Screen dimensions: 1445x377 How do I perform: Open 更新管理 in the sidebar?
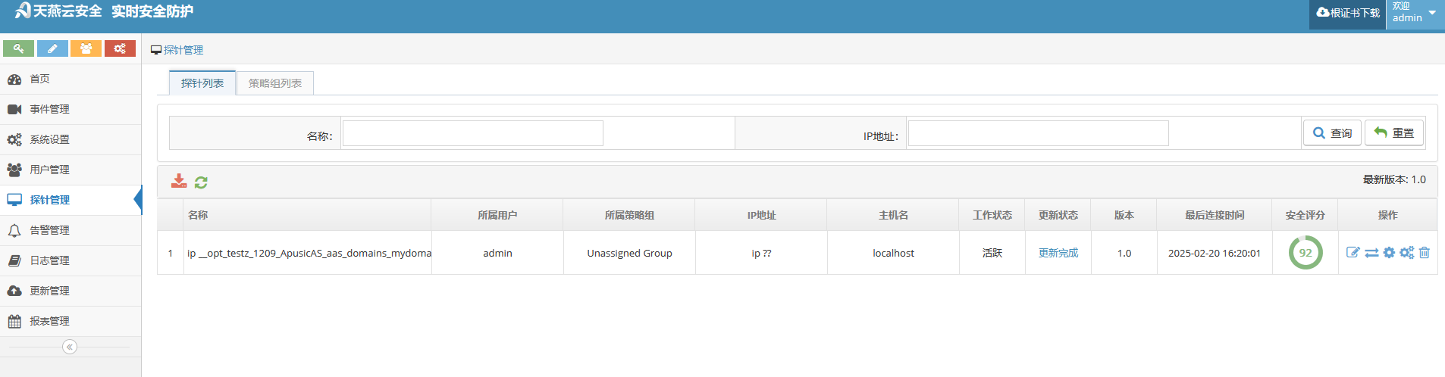pyautogui.click(x=71, y=291)
